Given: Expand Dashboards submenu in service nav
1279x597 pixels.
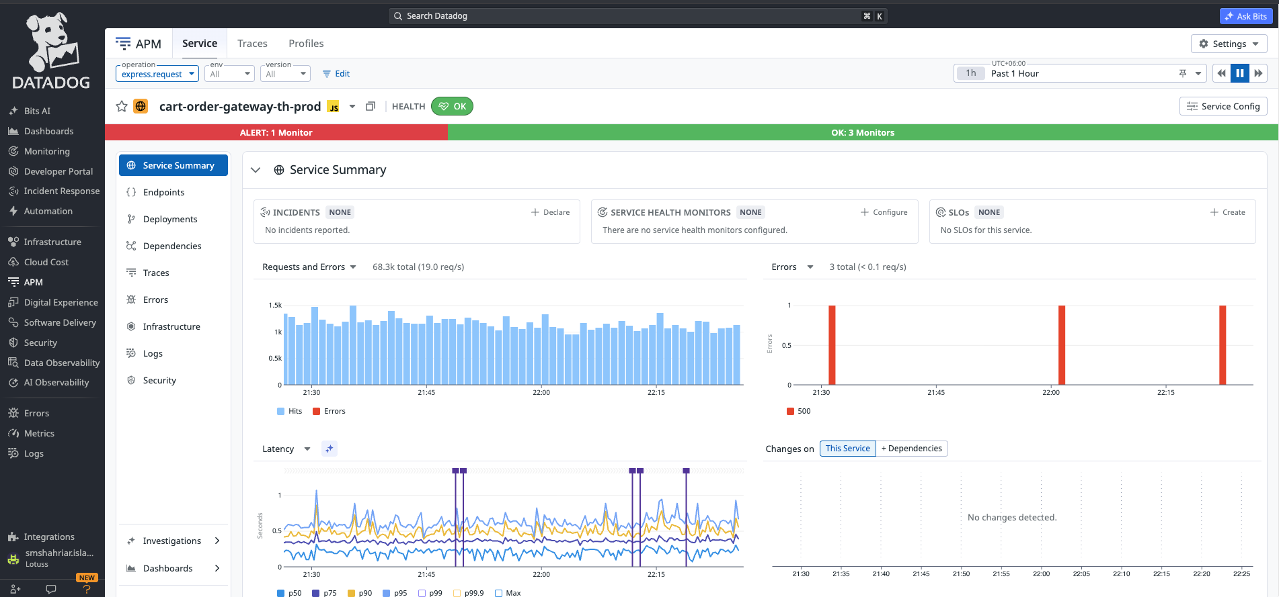Looking at the screenshot, I should pyautogui.click(x=173, y=568).
